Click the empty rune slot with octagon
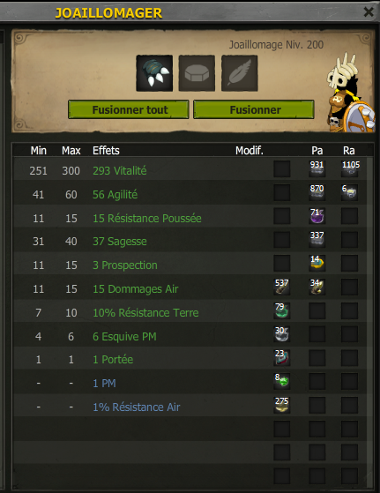This screenshot has width=380, height=493. [197, 73]
